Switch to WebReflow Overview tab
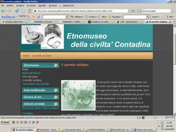The height and width of the screenshot is (132, 176). tap(43, 22)
